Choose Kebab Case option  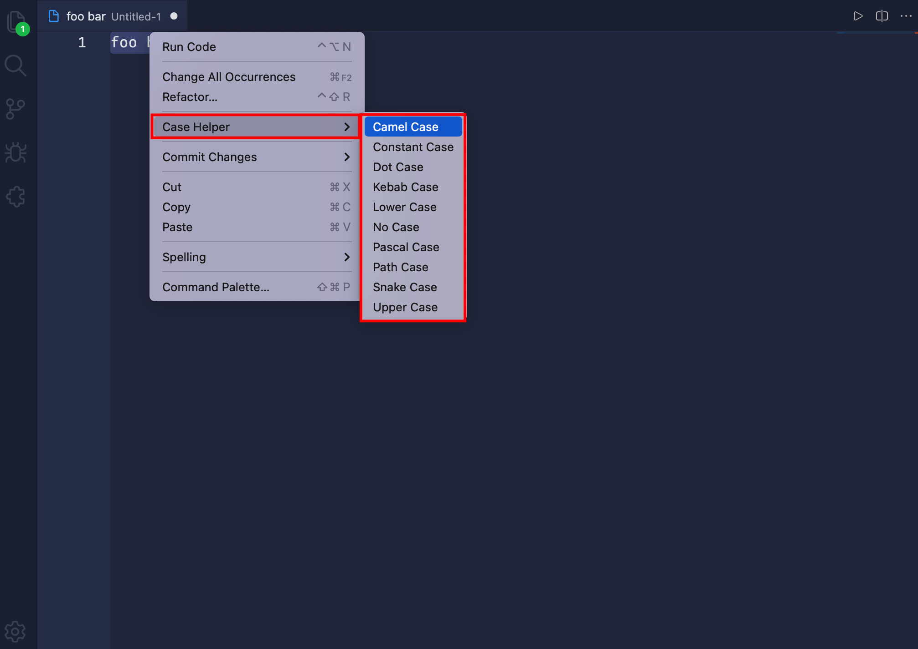pos(405,187)
